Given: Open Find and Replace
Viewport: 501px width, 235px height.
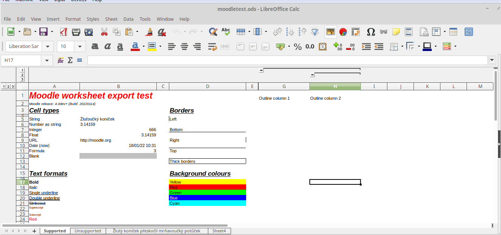Looking at the screenshot, I should click(x=213, y=32).
